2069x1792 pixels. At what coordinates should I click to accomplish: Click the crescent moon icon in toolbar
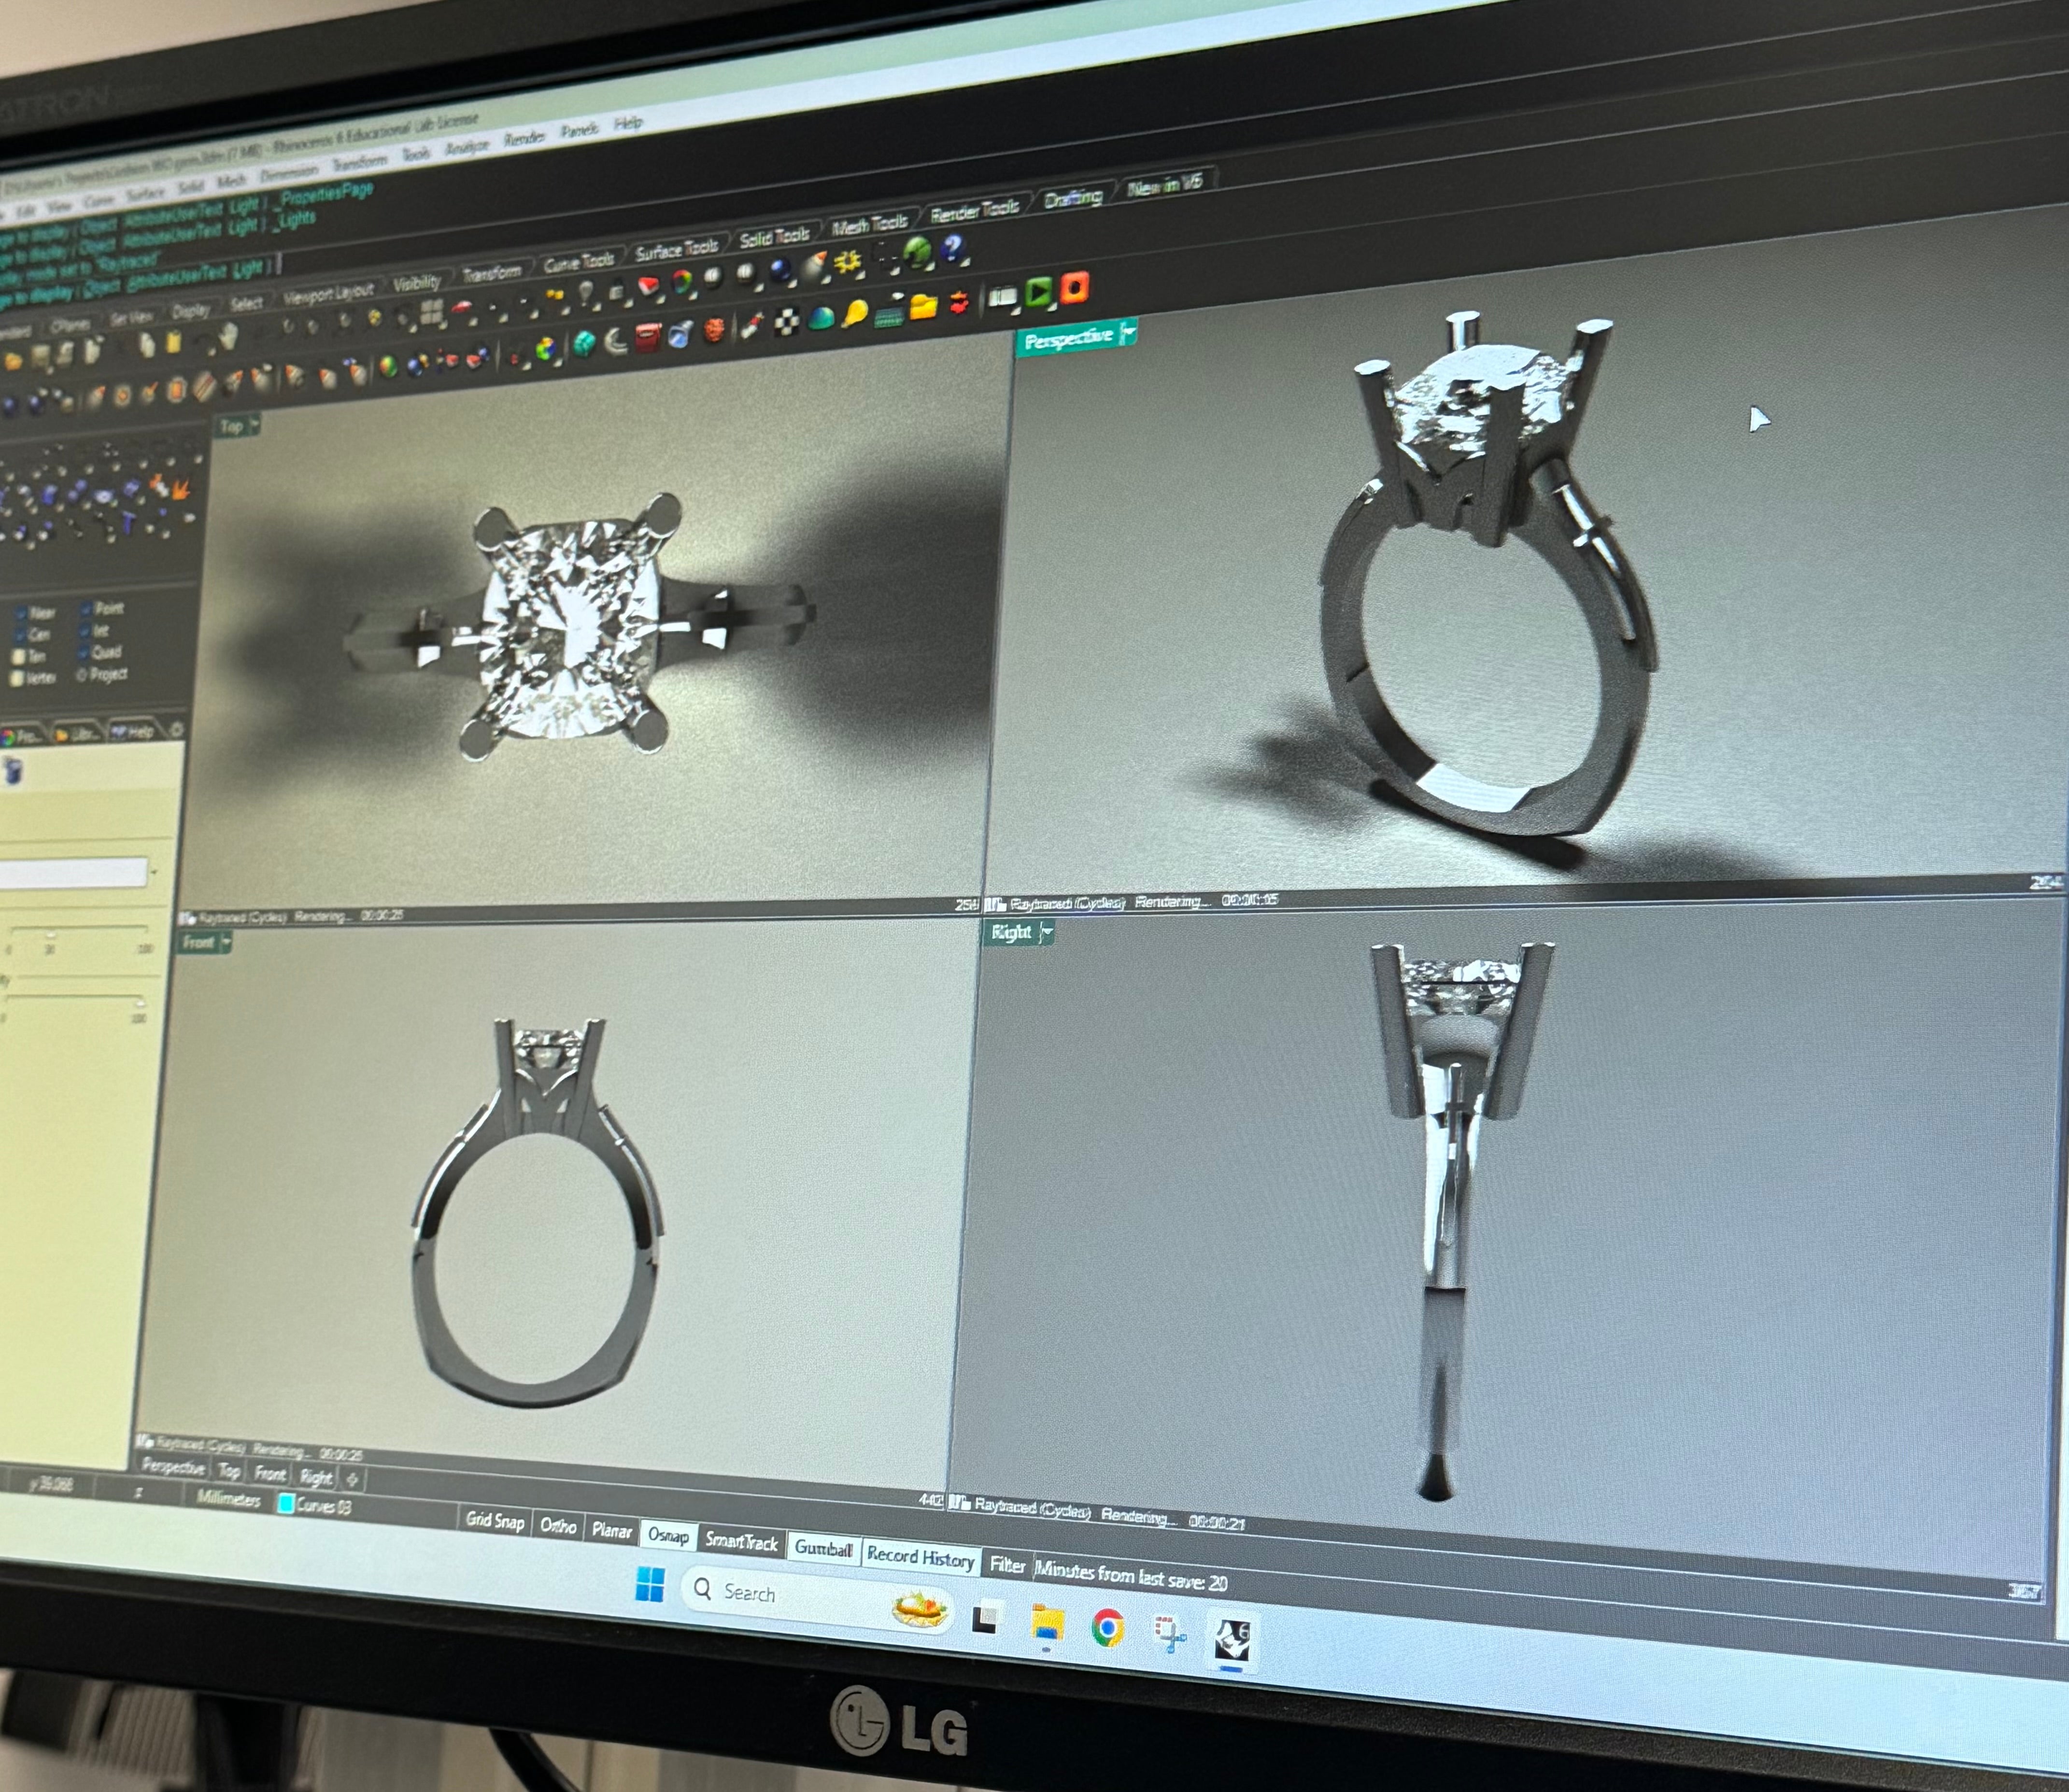click(616, 342)
